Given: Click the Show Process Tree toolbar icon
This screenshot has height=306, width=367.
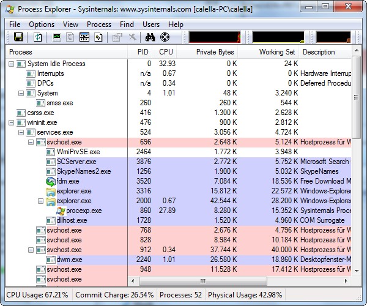Looking at the screenshot, I should pos(70,37).
